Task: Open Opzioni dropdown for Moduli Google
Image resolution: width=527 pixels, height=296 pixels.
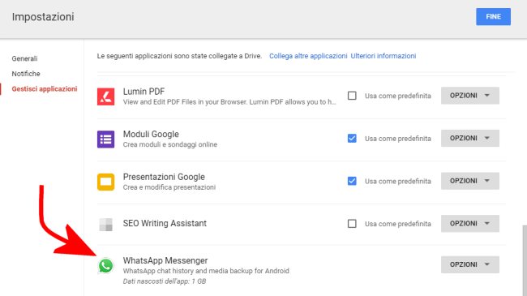Action: tap(470, 138)
